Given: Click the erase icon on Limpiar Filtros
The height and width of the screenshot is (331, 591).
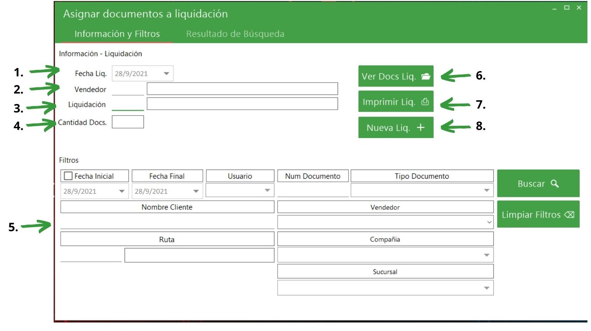Looking at the screenshot, I should click(x=569, y=215).
